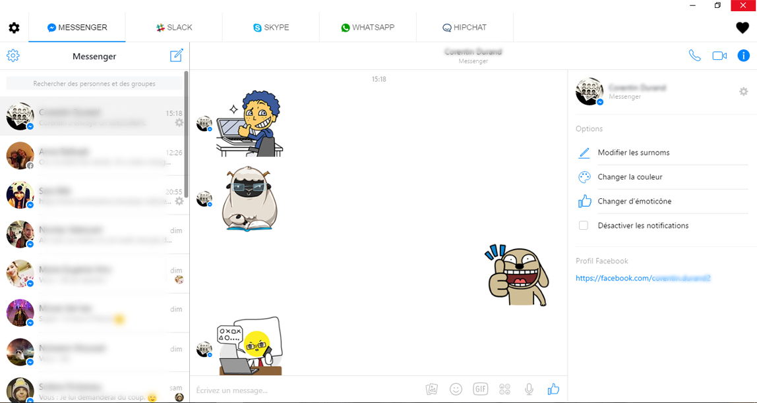Start a voice call with phone icon
Screen dimensions: 757x403
694,55
